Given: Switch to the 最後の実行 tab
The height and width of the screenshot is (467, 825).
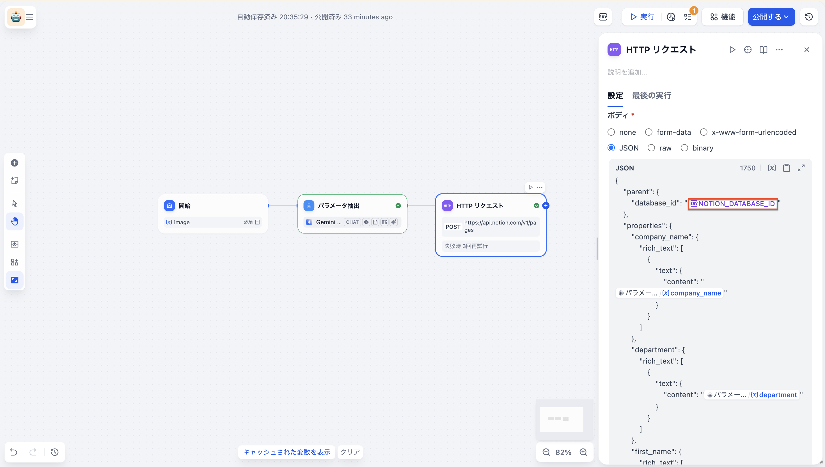Looking at the screenshot, I should pyautogui.click(x=651, y=96).
